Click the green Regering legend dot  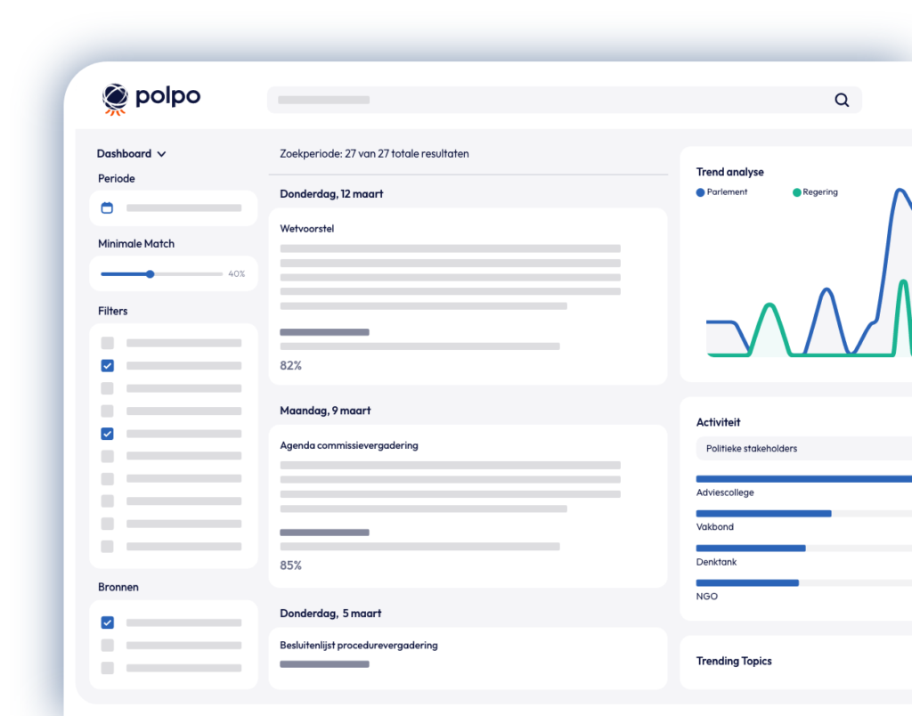(796, 192)
